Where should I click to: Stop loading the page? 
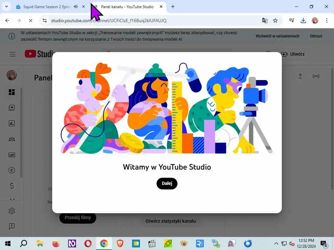[30, 21]
